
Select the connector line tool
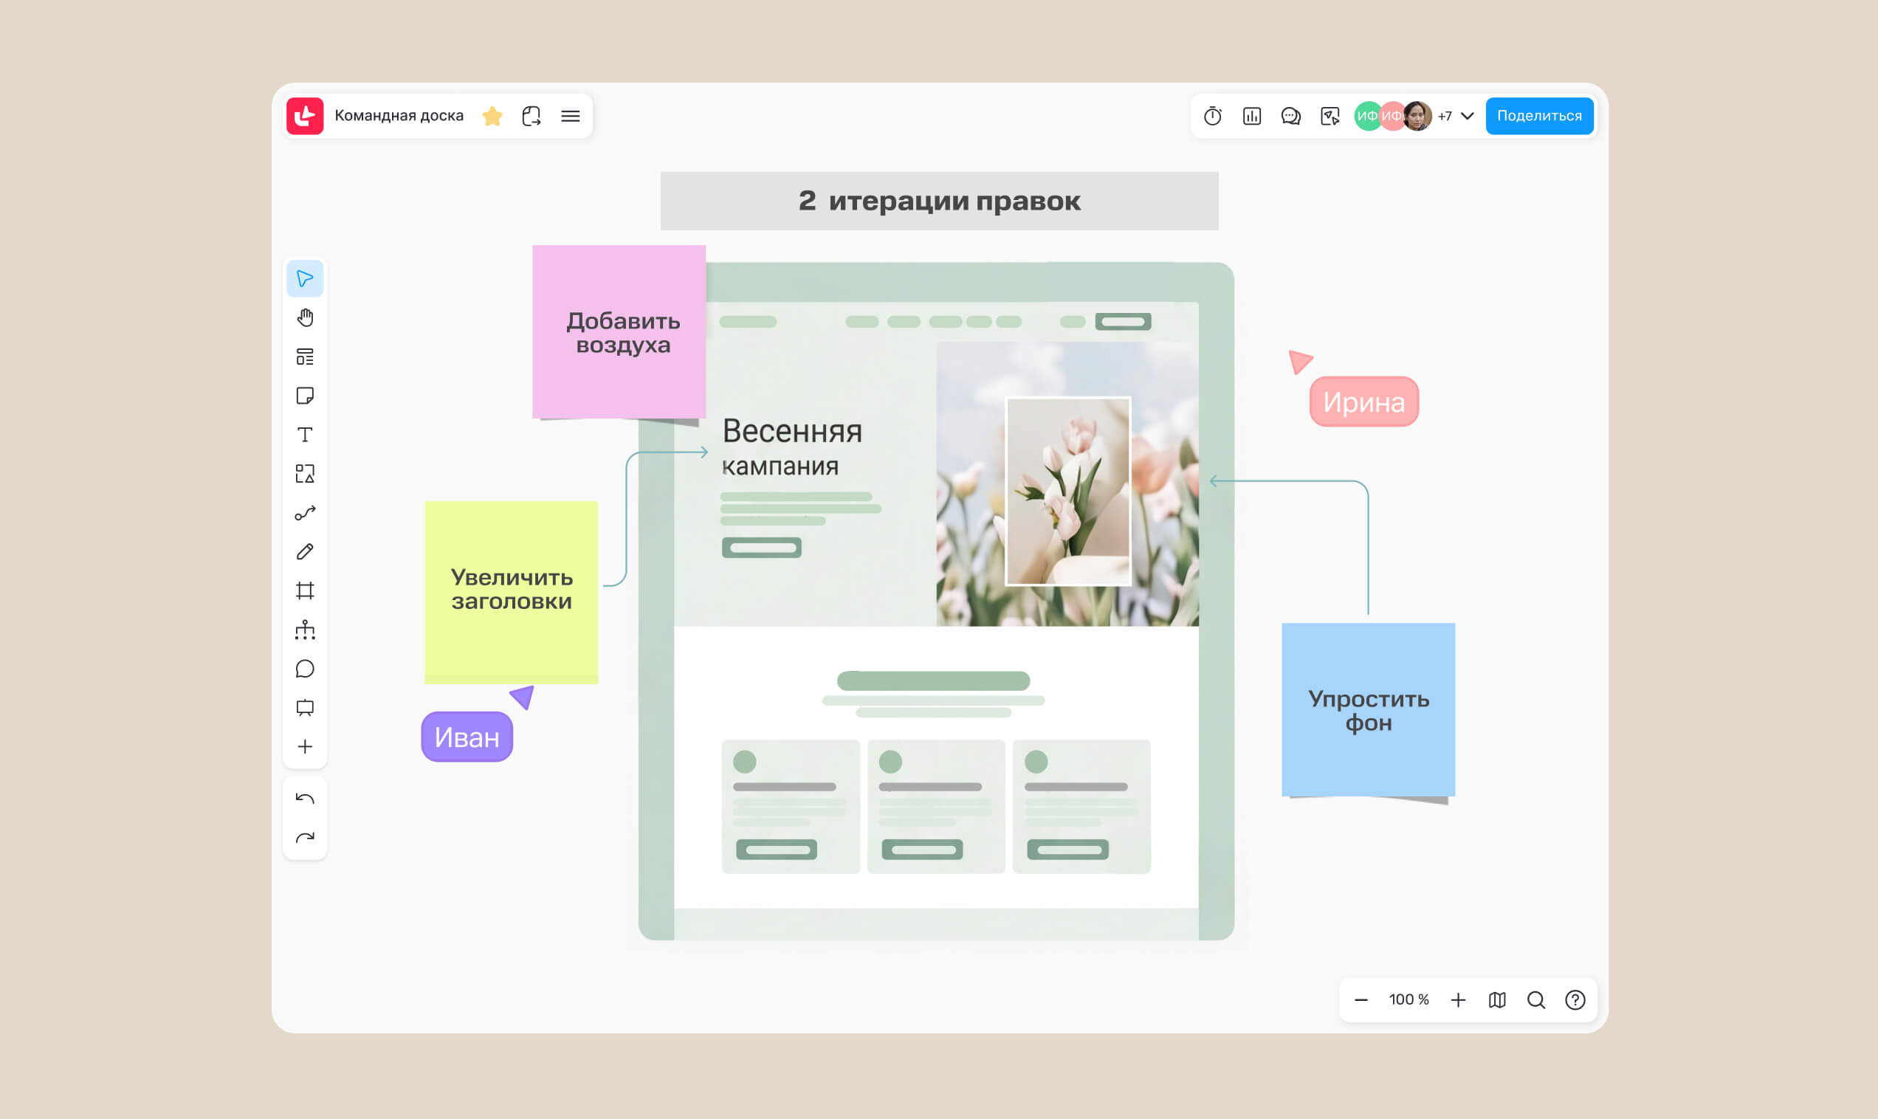click(305, 513)
